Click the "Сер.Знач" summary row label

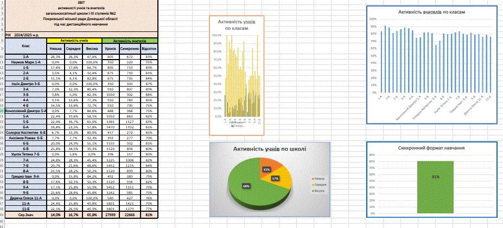(26, 215)
